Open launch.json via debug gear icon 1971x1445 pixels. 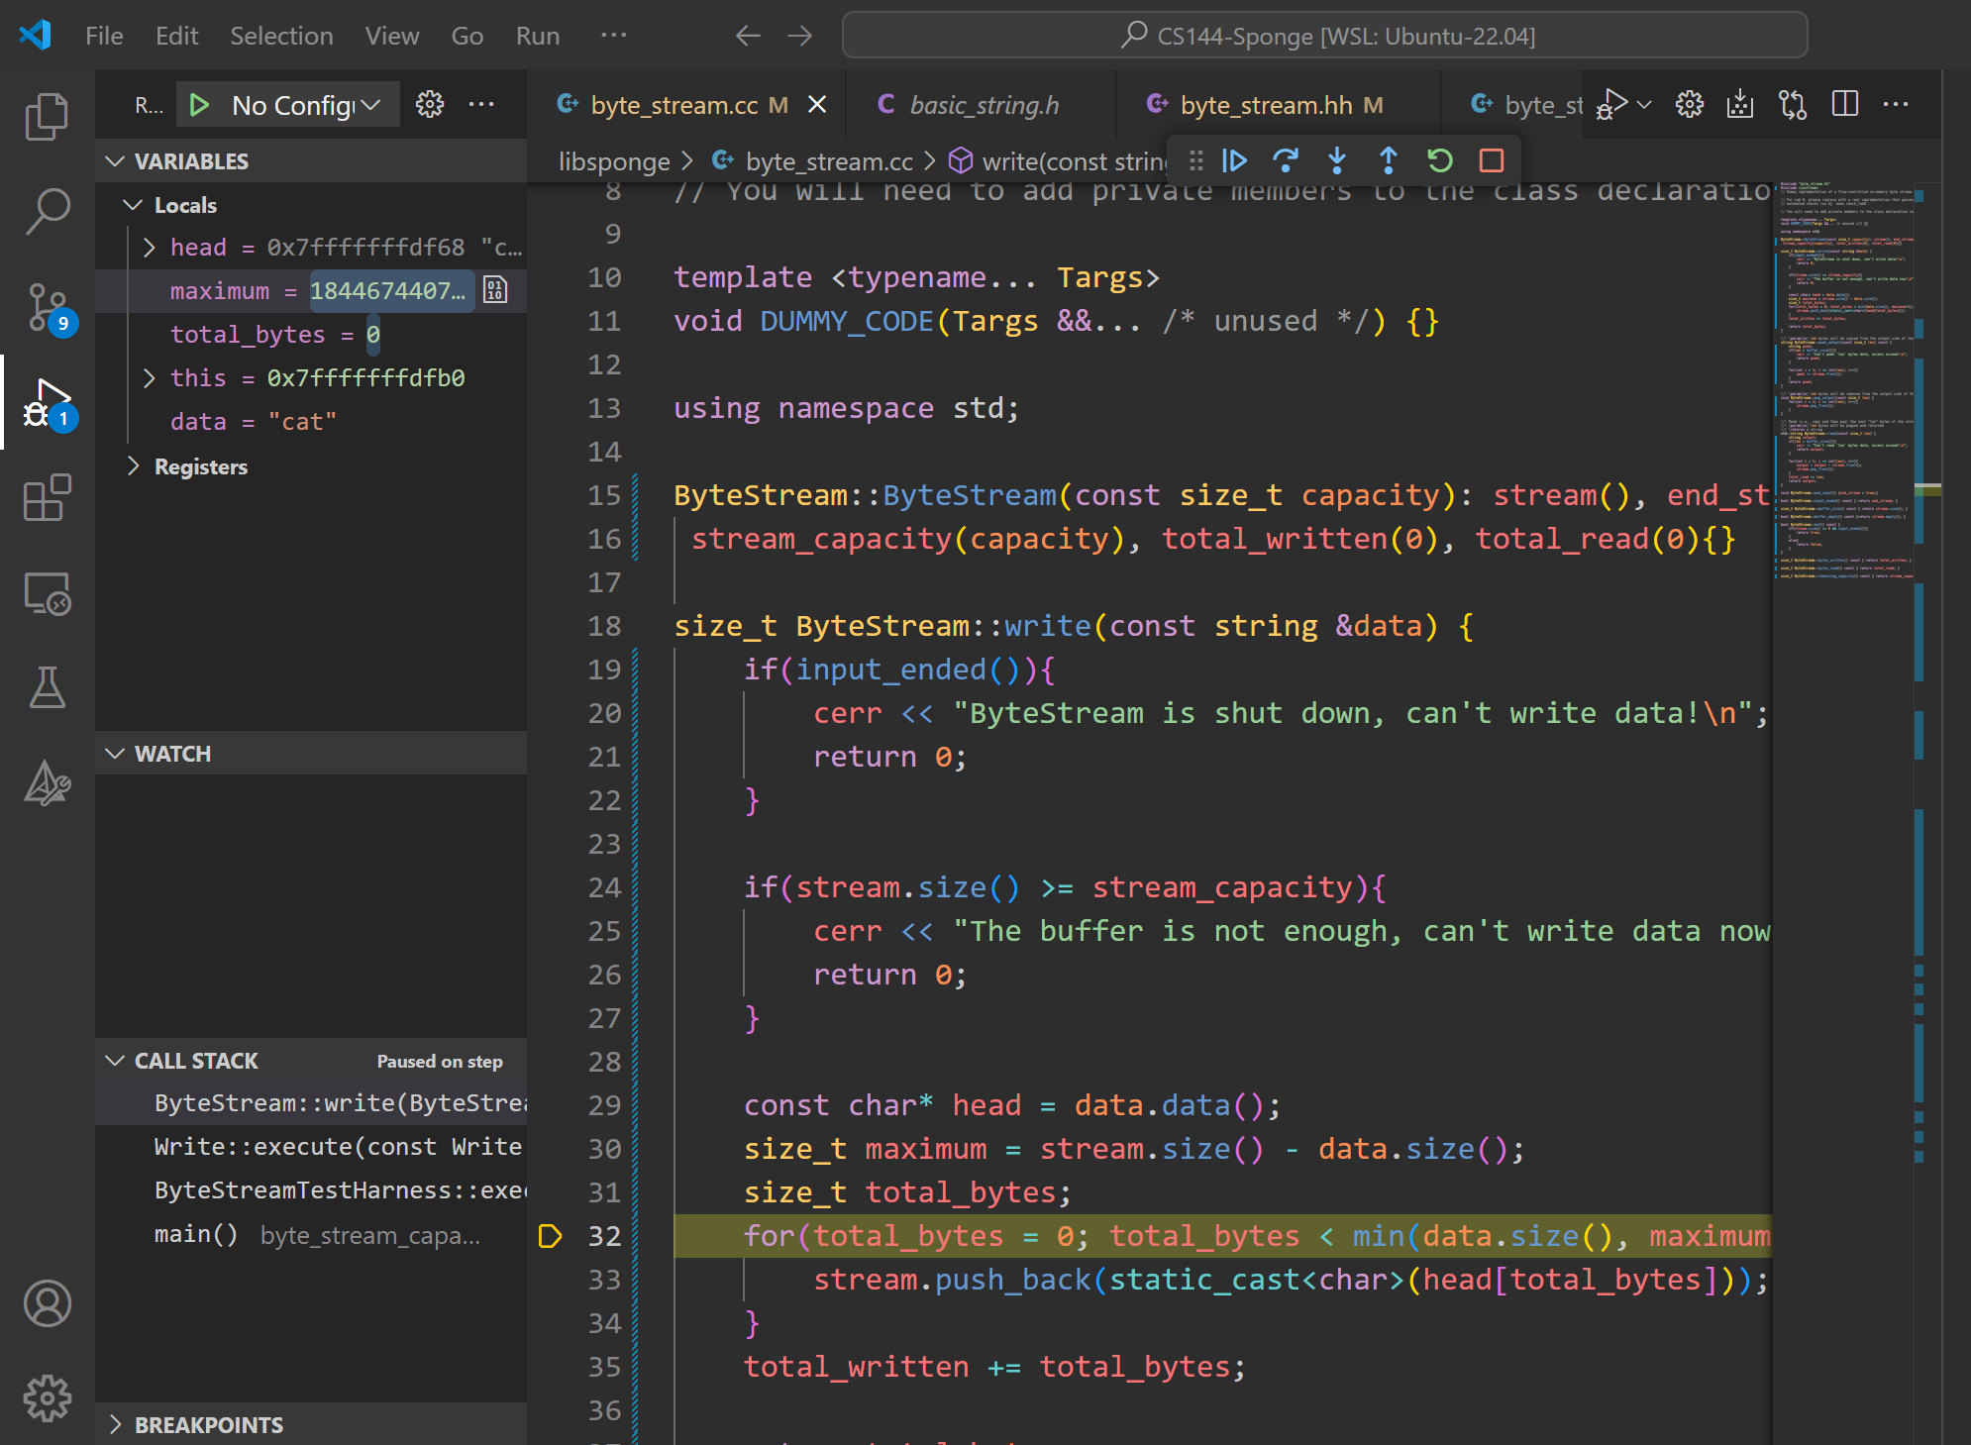[x=430, y=105]
